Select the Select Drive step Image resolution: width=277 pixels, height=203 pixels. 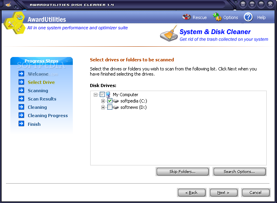click(41, 82)
